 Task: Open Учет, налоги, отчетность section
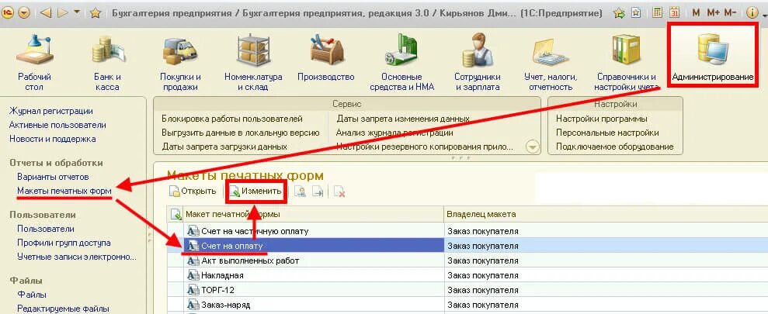click(551, 62)
